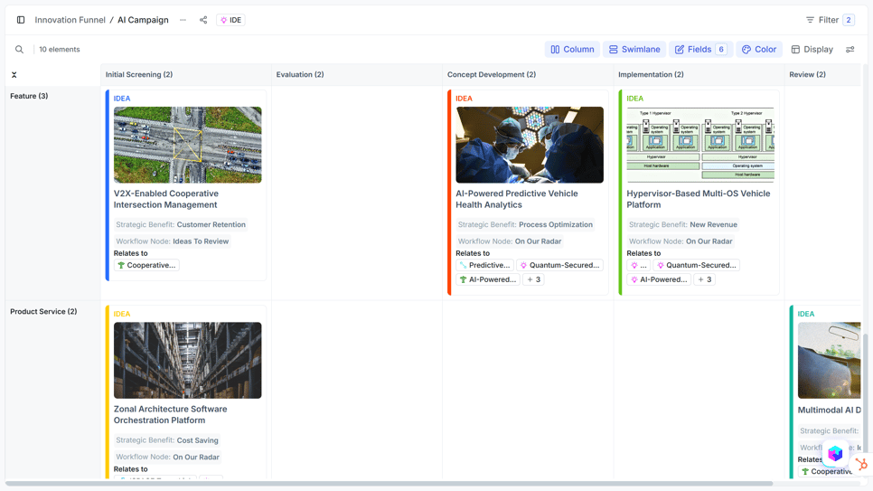Screen dimensions: 873x491
Task: Expand the +3 related items on AI-Powered card
Action: click(x=533, y=280)
